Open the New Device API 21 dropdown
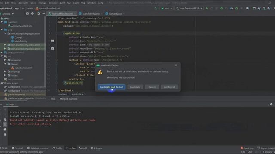Screen dimensions: 275x154 point(189,8)
